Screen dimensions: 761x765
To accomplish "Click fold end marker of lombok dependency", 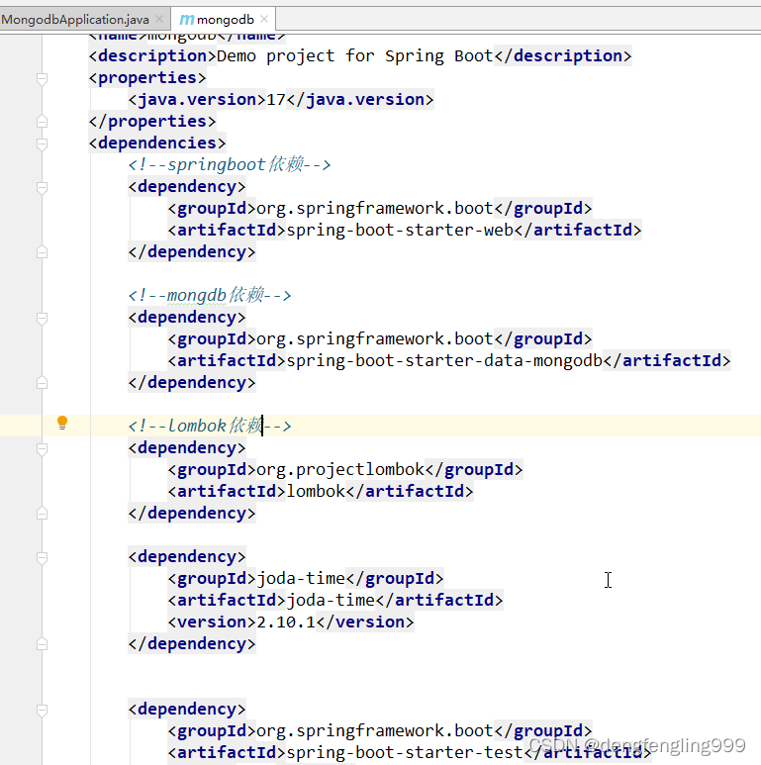I will click(42, 514).
